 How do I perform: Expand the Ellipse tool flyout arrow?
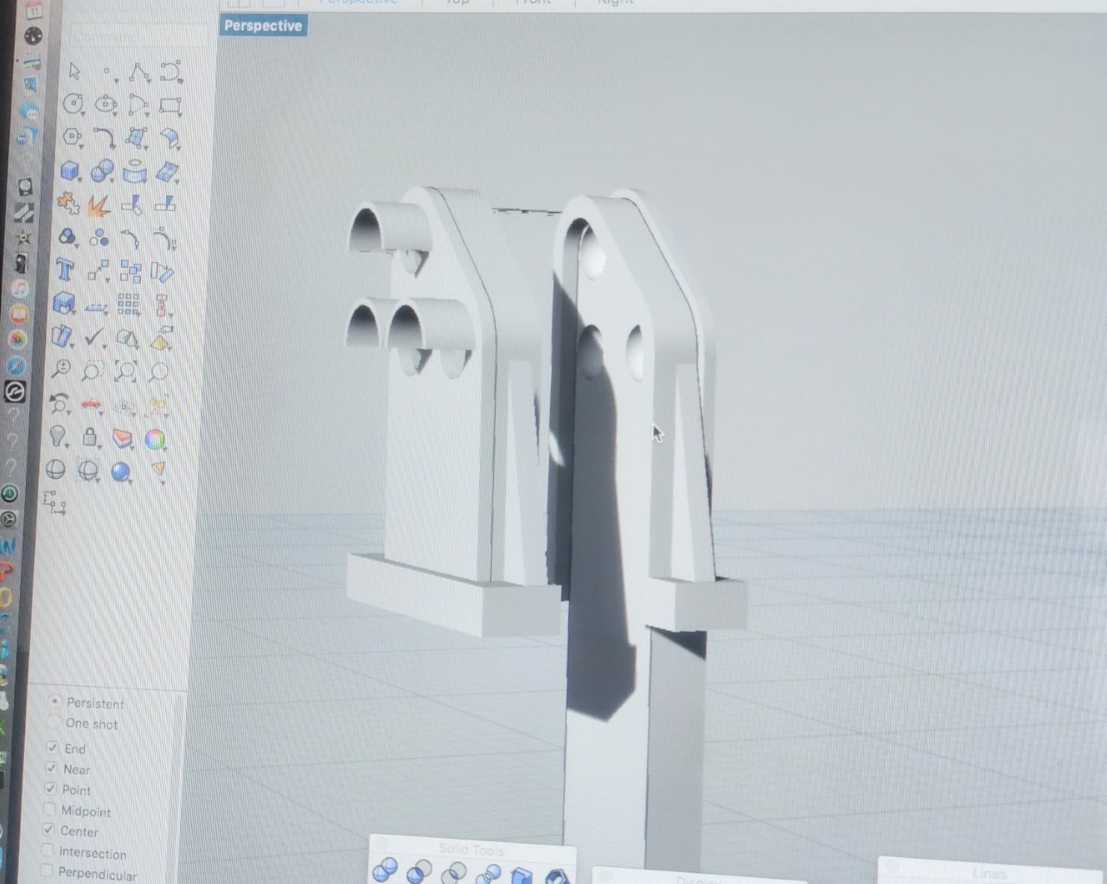pos(115,114)
